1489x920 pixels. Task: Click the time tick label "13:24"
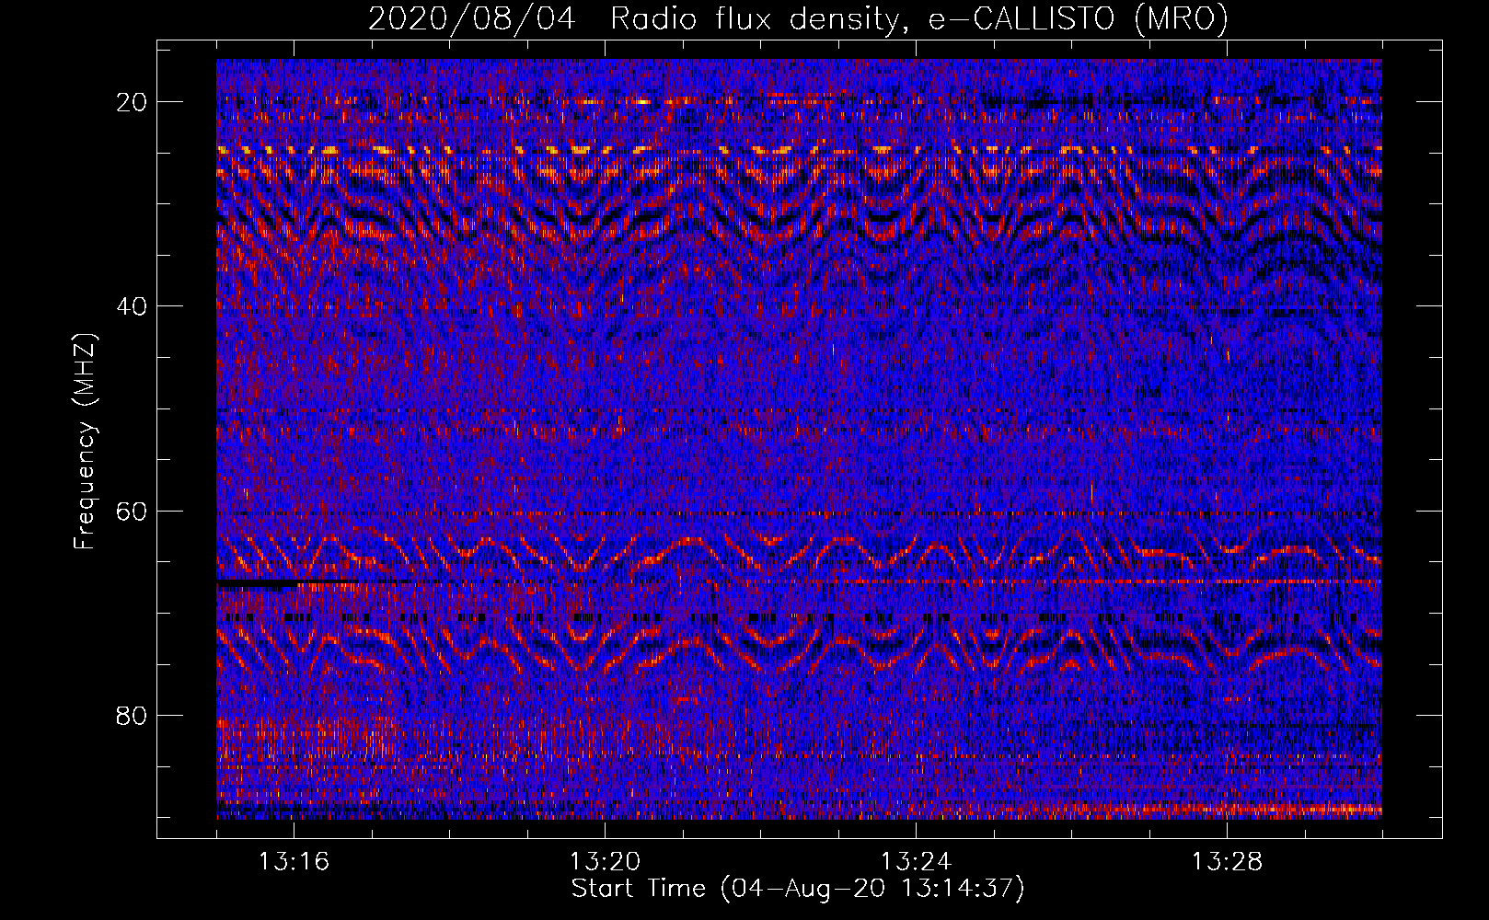(916, 862)
